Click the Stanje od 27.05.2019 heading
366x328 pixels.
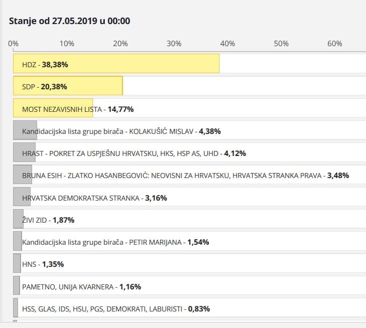click(70, 21)
